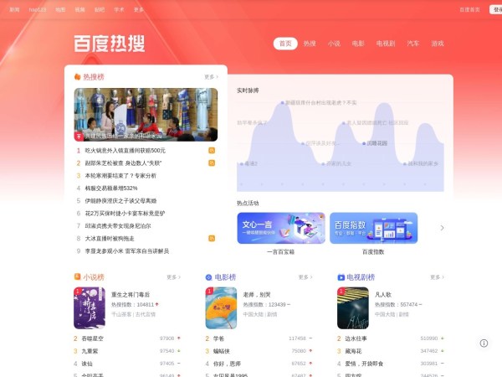Expand 更多 in the 电视剧榜 section

[436, 277]
